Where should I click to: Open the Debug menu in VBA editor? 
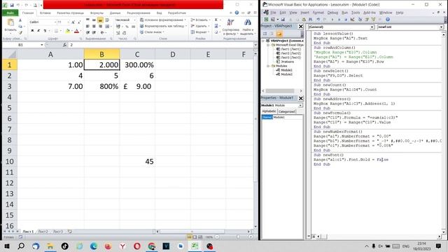point(332,13)
